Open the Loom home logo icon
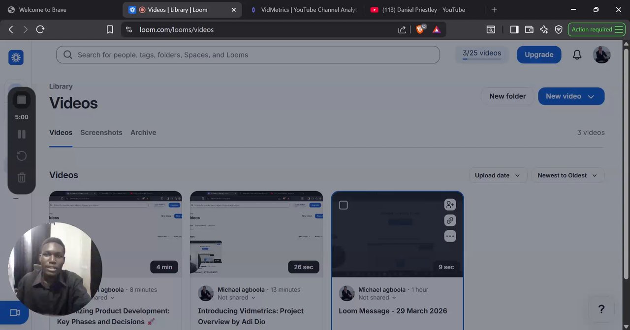The height and width of the screenshot is (330, 630). (x=16, y=57)
